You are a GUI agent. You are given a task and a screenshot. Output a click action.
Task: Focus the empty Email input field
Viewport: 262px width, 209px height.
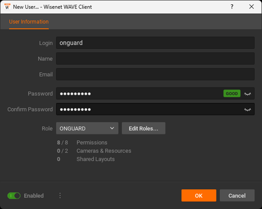155,74
